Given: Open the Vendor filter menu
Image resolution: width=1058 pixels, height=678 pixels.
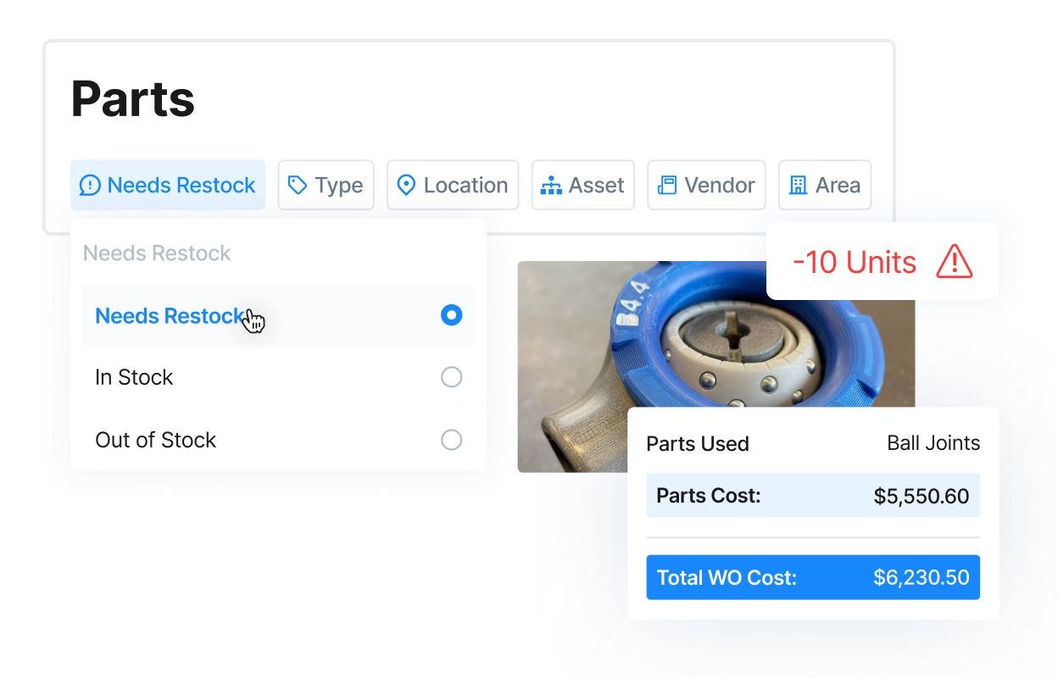Looking at the screenshot, I should click(x=706, y=185).
